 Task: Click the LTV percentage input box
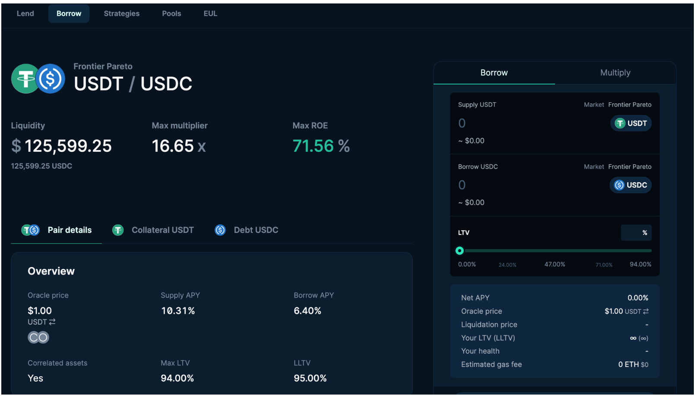(x=636, y=233)
